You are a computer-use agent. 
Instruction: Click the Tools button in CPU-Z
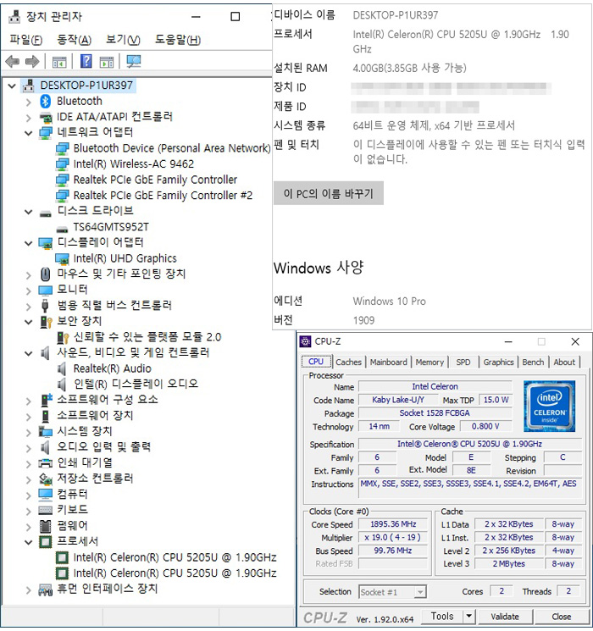click(442, 616)
